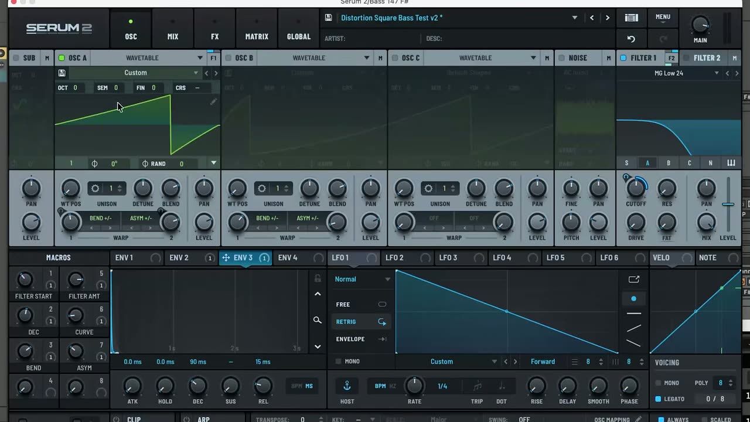750x422 pixels.
Task: Click the OSC A wavetable save icon
Action: [62, 73]
